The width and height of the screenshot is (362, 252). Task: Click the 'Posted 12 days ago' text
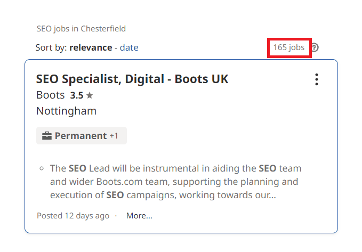pos(73,216)
